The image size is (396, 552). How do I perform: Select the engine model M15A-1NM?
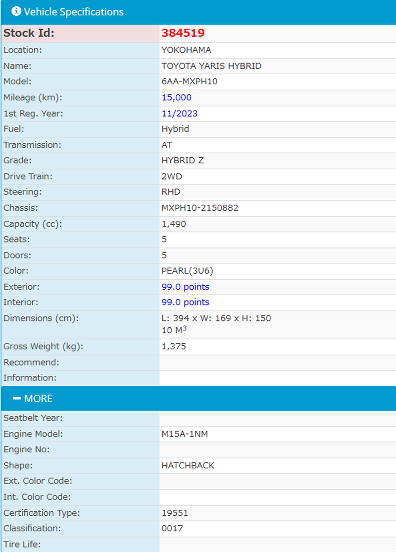tap(185, 434)
